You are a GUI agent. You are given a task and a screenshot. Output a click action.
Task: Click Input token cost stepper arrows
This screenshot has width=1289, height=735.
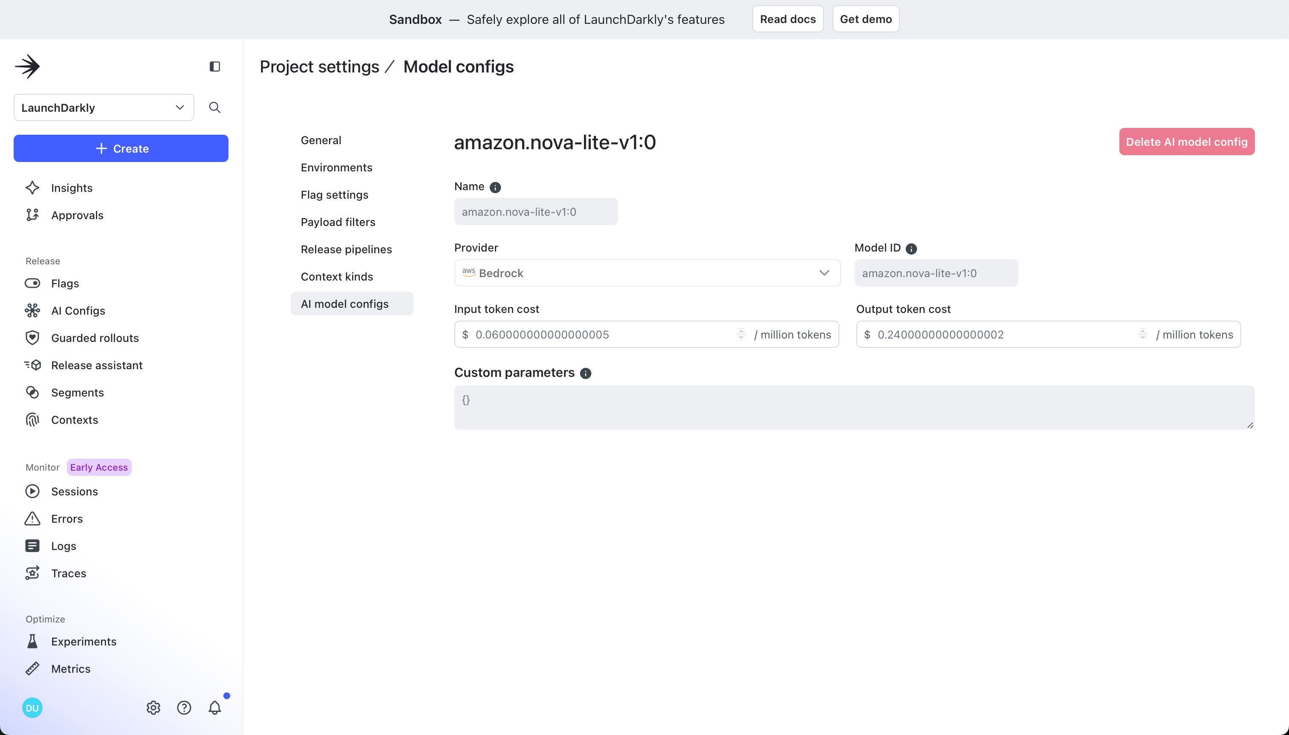coord(741,334)
